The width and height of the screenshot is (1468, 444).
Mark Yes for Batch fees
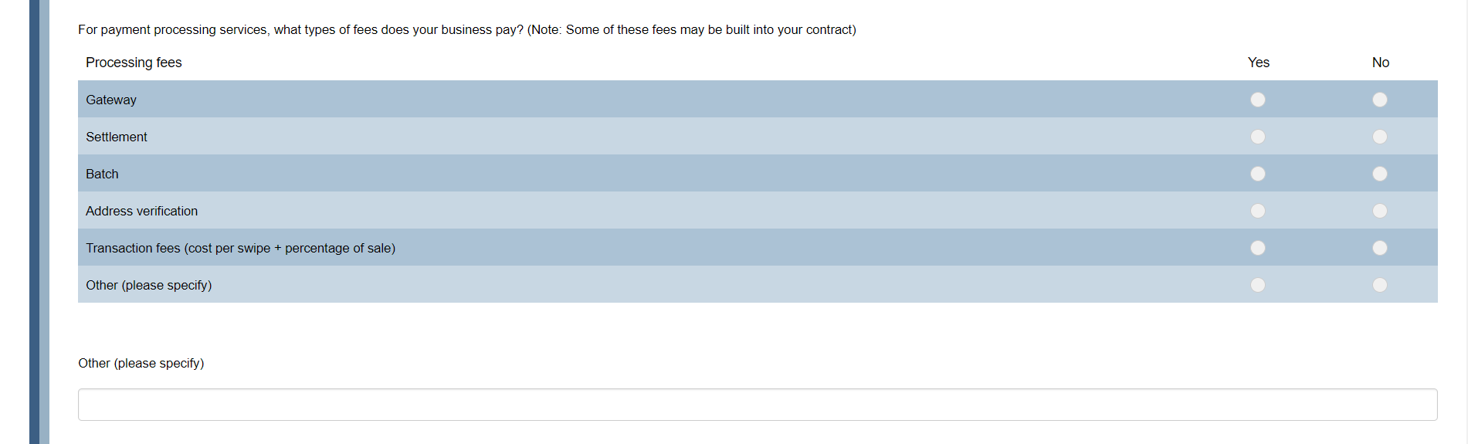(1258, 174)
